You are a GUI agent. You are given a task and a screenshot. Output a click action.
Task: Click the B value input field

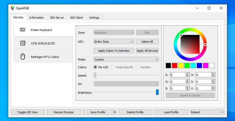point(178,88)
